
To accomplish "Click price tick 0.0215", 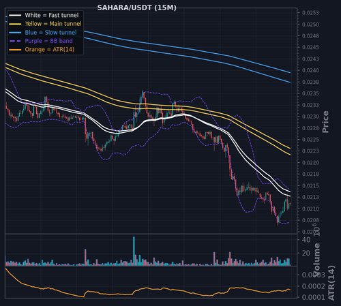I will 310,186.
